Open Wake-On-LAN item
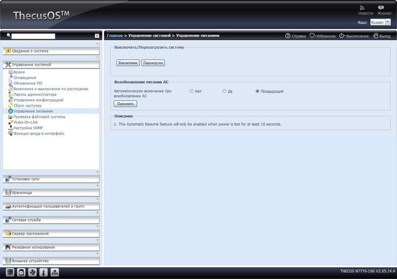The height and width of the screenshot is (279, 397). point(25,122)
